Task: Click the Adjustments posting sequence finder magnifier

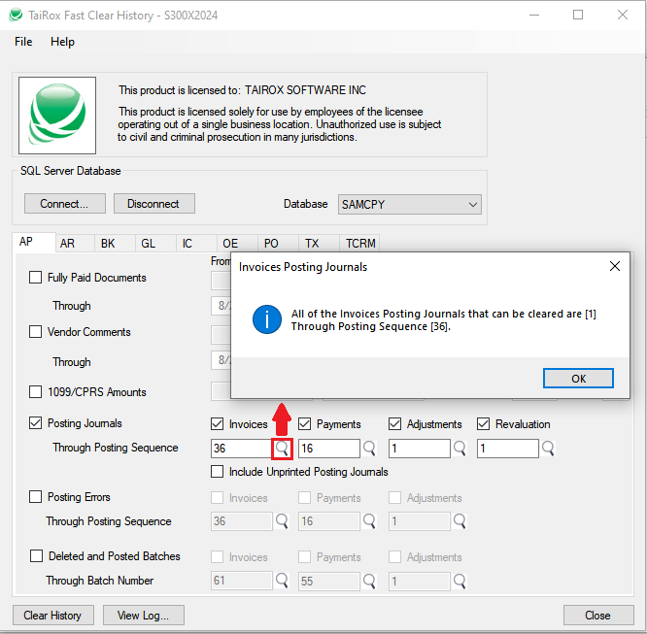Action: coord(460,449)
